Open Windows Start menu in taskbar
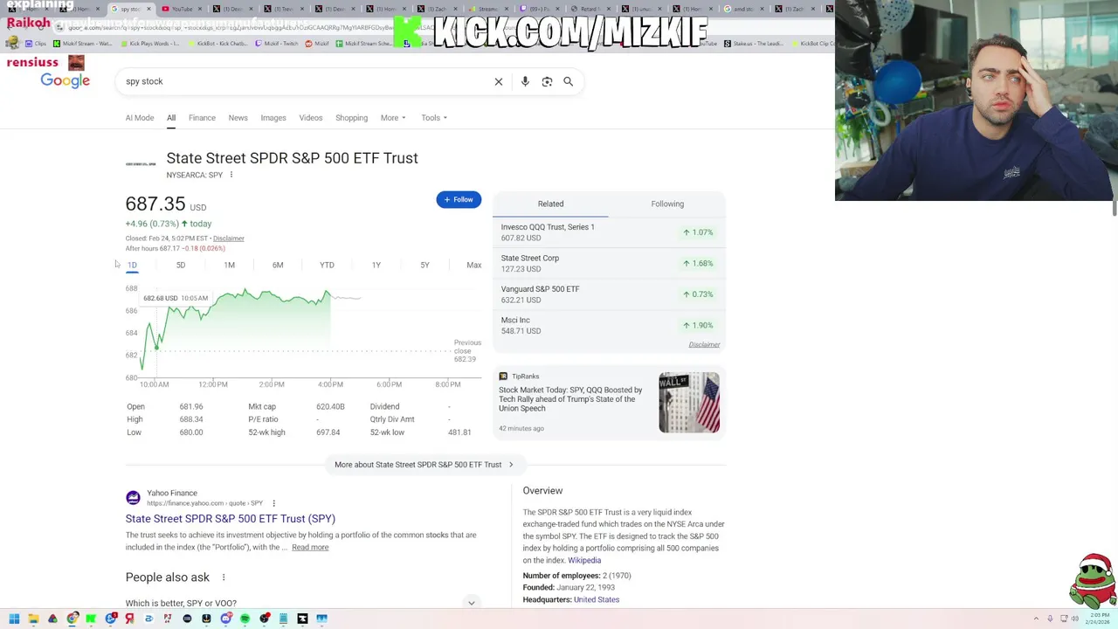Image resolution: width=1118 pixels, height=629 pixels. point(14,619)
